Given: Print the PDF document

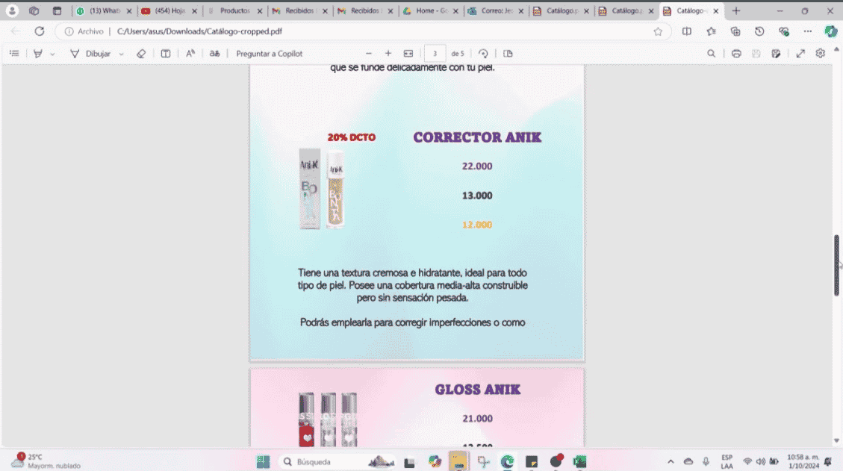Looking at the screenshot, I should tap(736, 54).
